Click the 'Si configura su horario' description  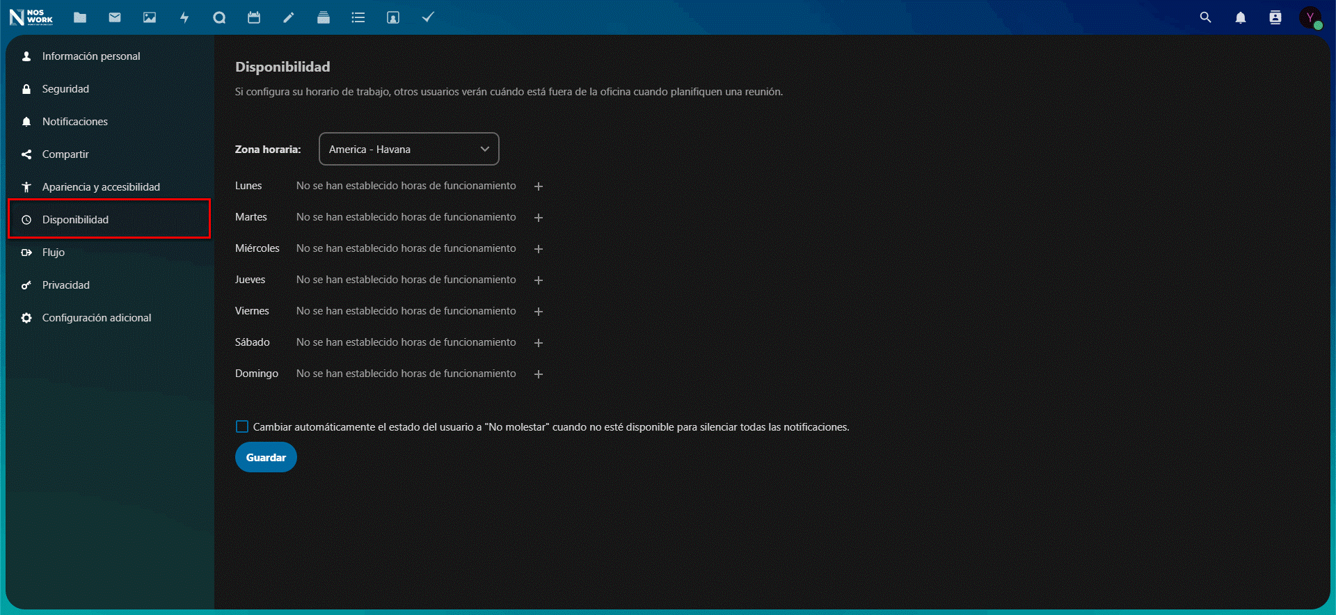pyautogui.click(x=509, y=92)
